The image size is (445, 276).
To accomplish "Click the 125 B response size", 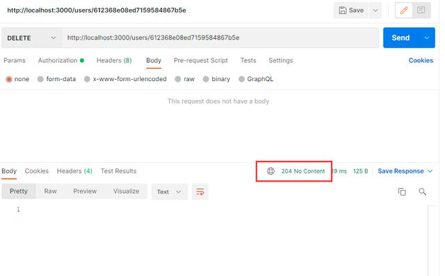I will [360, 171].
